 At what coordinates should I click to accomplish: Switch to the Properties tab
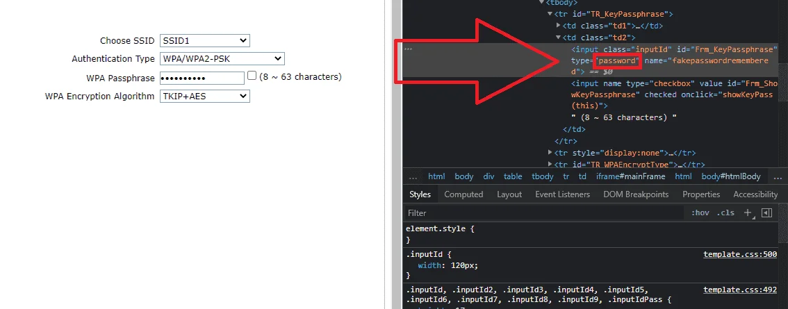tap(701, 194)
